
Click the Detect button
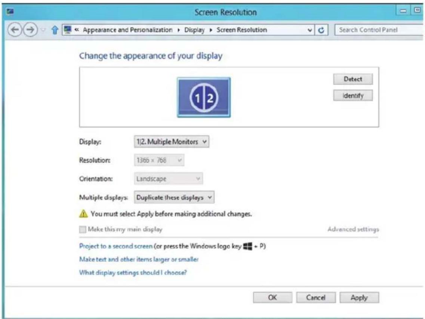click(353, 79)
